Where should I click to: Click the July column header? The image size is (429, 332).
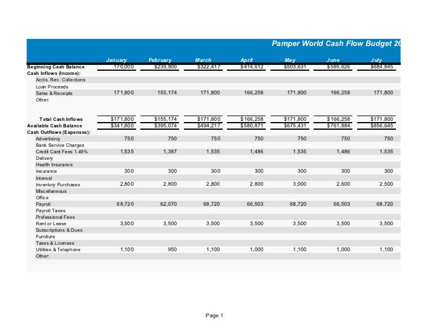coord(376,60)
